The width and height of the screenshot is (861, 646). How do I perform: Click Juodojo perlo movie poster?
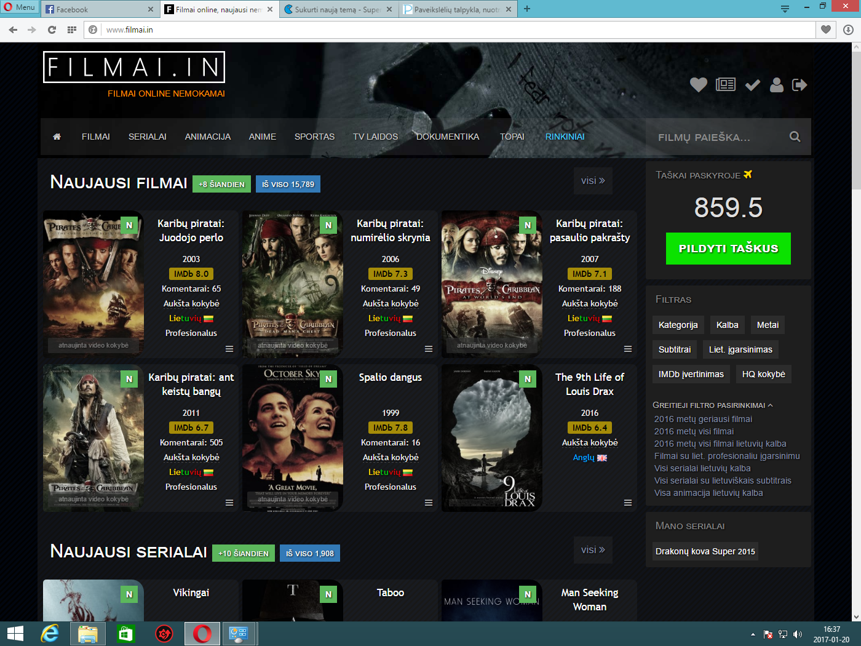(93, 284)
